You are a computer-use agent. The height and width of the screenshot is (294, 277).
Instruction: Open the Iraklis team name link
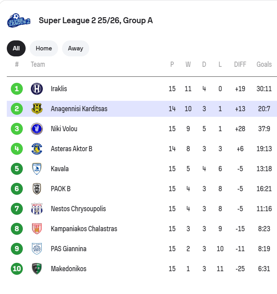coord(59,89)
